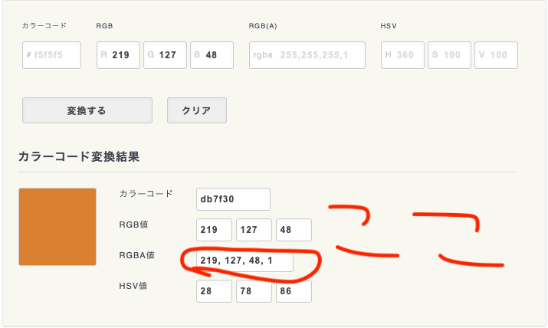Click the V input with placeholder 100
The width and height of the screenshot is (548, 328).
(x=497, y=55)
